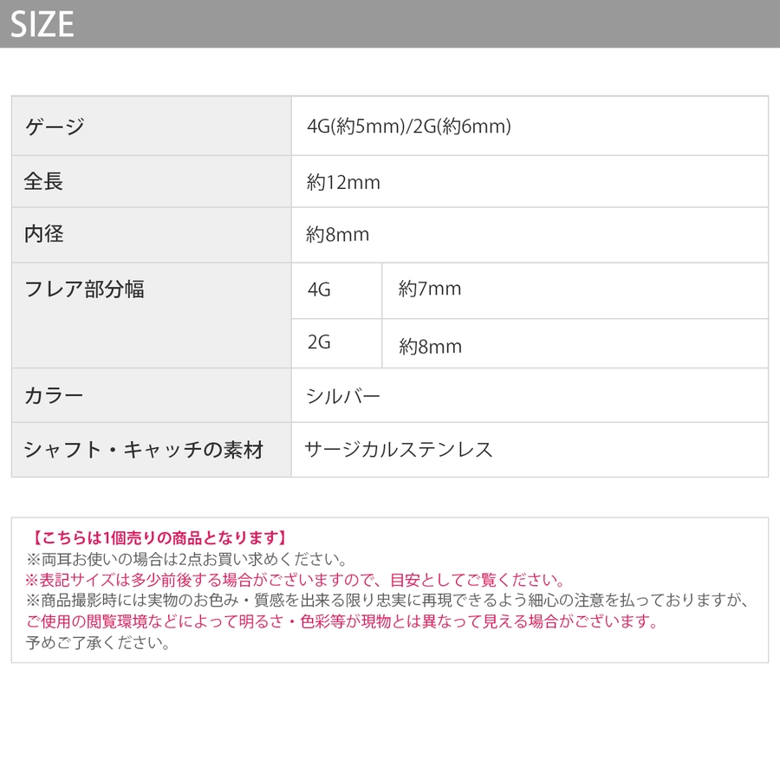Click the カラー row label

pos(55,396)
